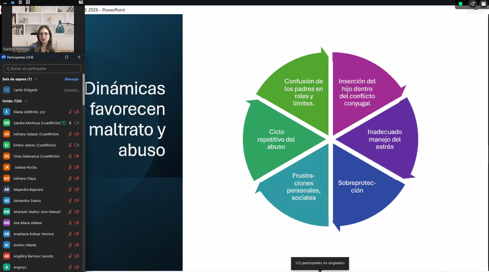Screen dimensions: 489x272
Task: Switch floating video to grid view
Action: coord(28,2)
